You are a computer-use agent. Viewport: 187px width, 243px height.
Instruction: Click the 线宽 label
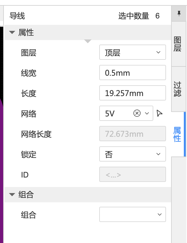29,73
